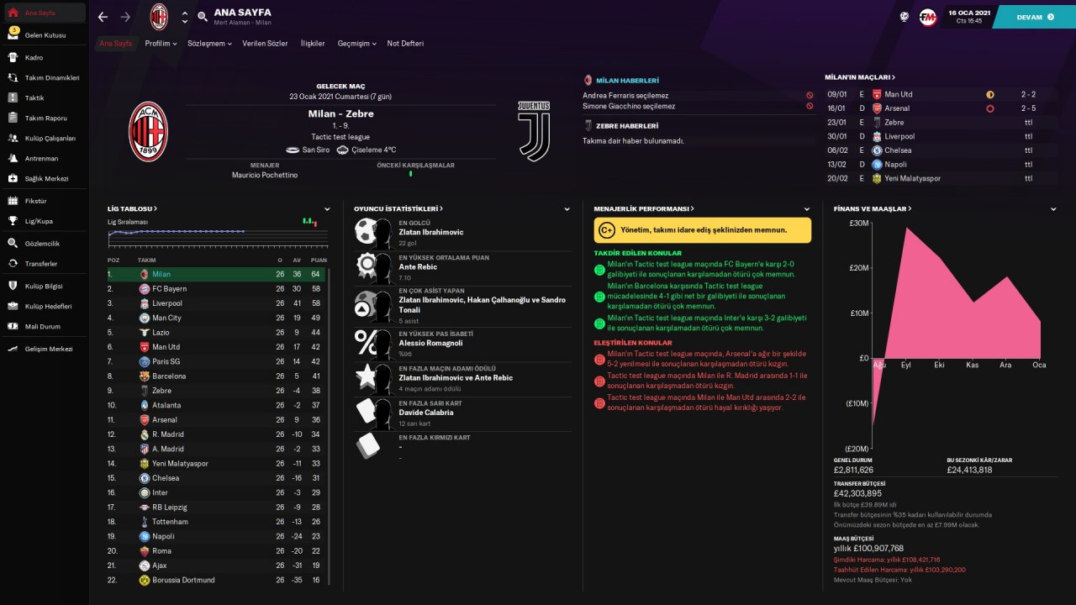Click the search magnifier icon
This screenshot has width=1076, height=605.
click(x=203, y=17)
